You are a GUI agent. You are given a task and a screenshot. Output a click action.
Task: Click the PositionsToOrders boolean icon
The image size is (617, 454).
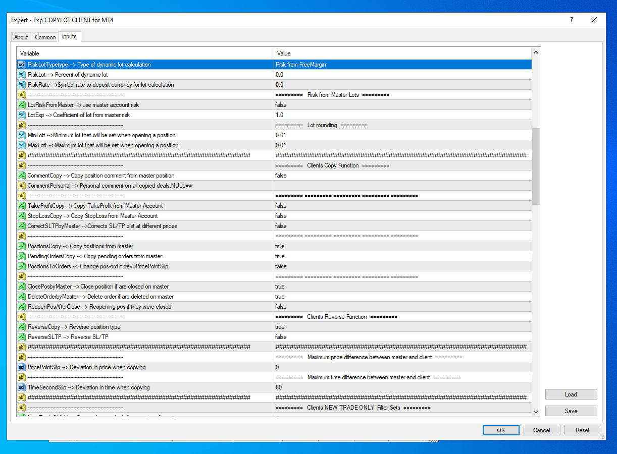[21, 266]
